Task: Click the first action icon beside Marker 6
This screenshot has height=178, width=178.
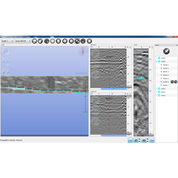Action: click(x=172, y=82)
